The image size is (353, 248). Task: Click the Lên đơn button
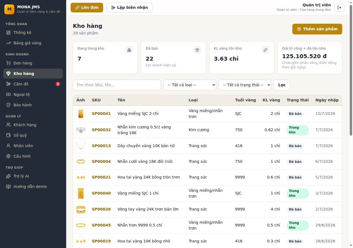point(87,7)
